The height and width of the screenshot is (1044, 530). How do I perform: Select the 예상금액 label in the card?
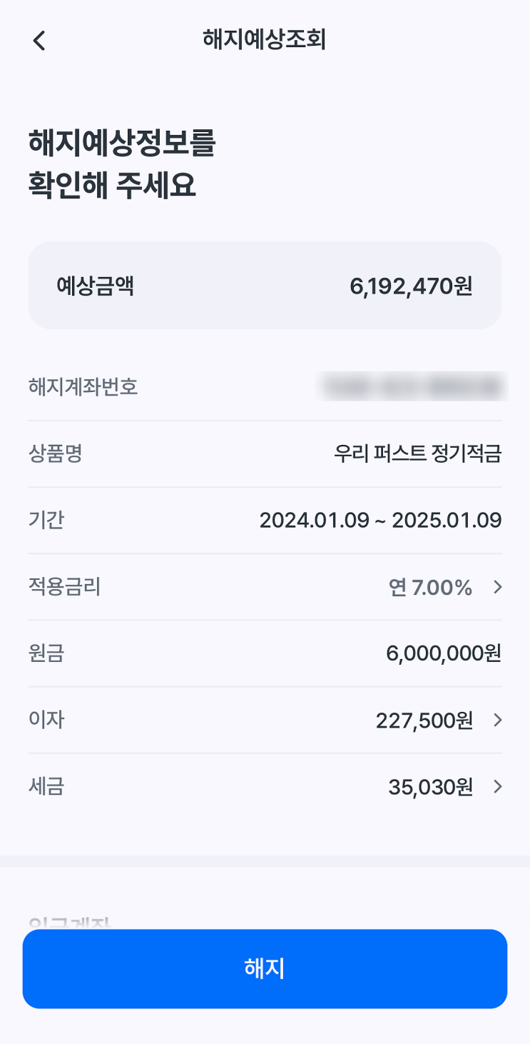click(x=96, y=286)
